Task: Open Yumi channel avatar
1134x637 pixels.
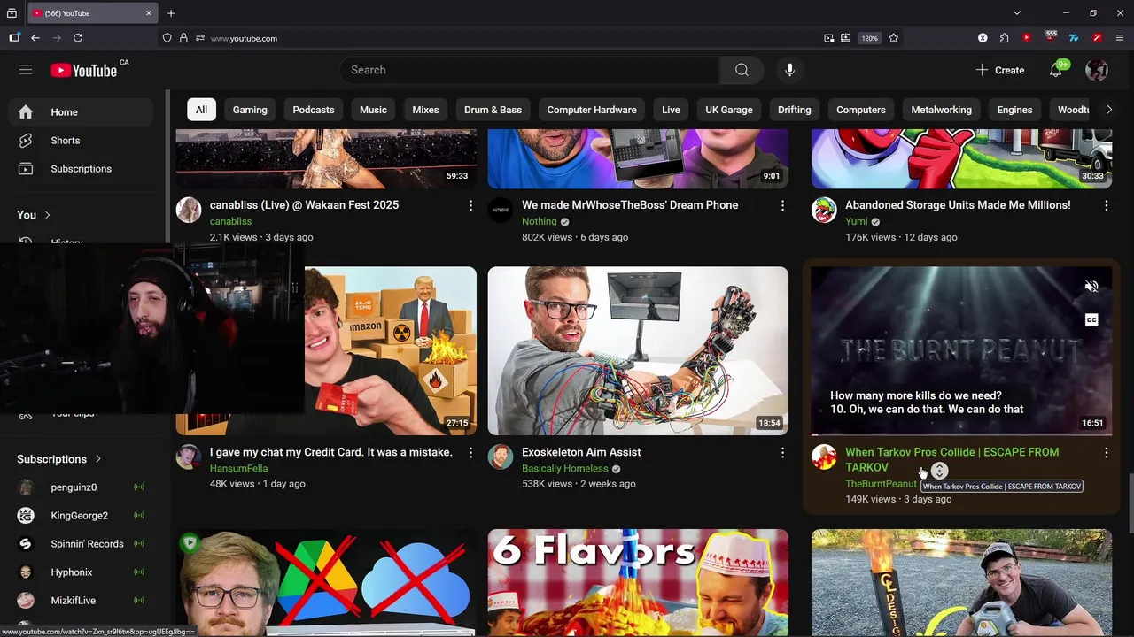Action: click(x=824, y=210)
